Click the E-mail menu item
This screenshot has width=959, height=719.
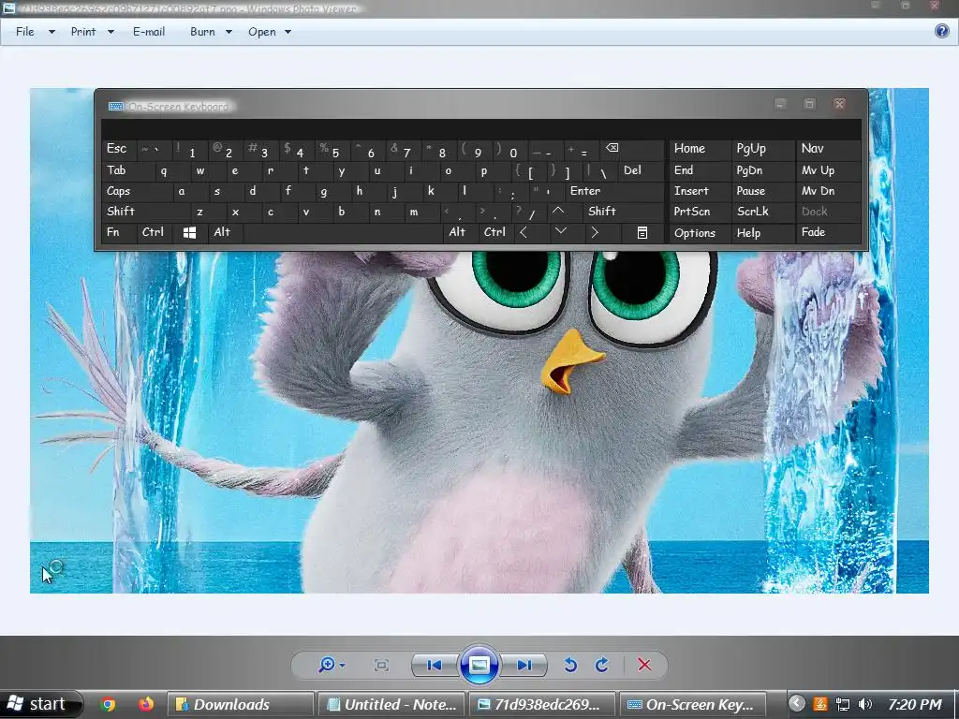tap(149, 31)
